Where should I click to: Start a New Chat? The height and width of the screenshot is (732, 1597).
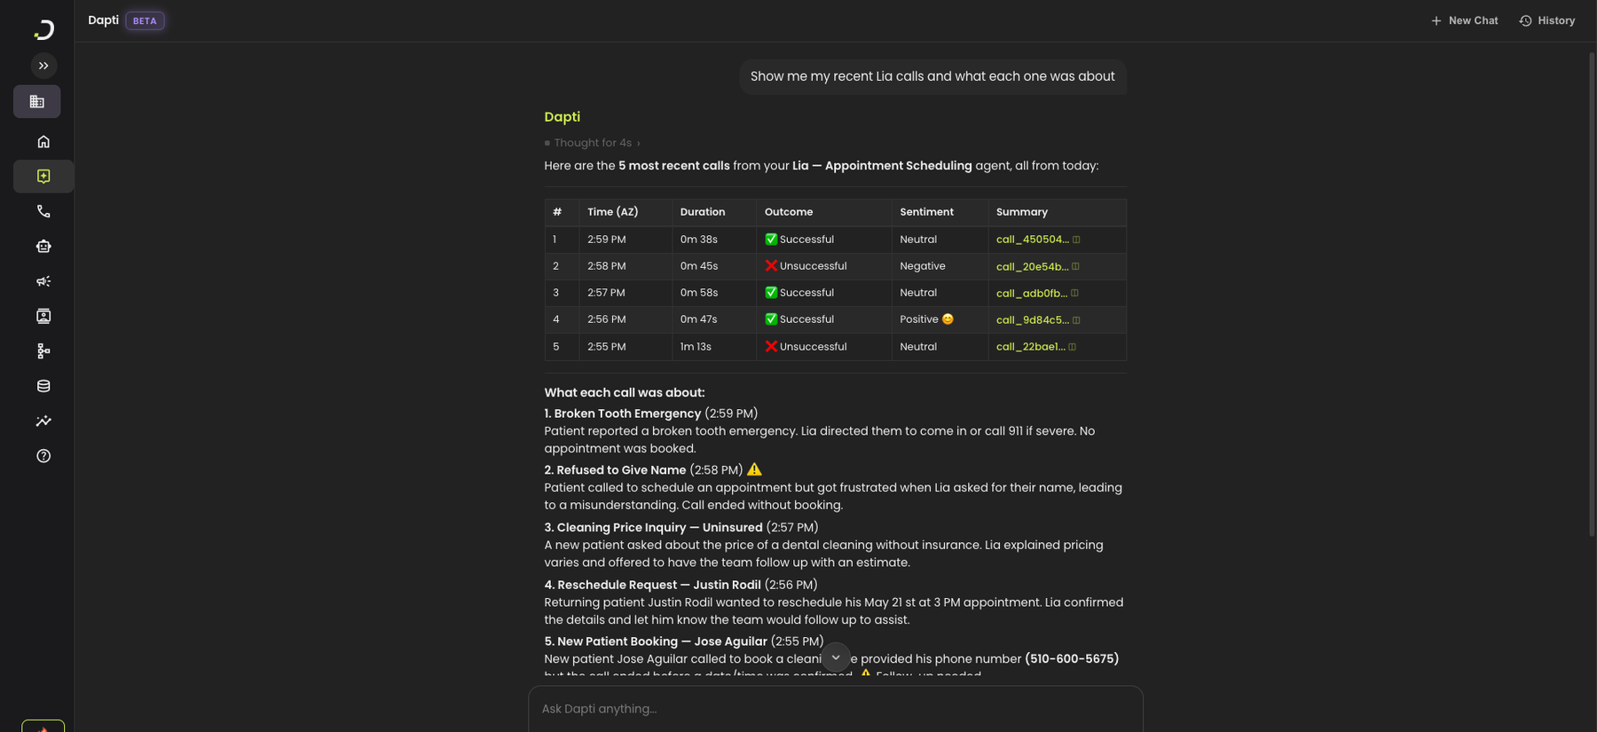point(1464,20)
